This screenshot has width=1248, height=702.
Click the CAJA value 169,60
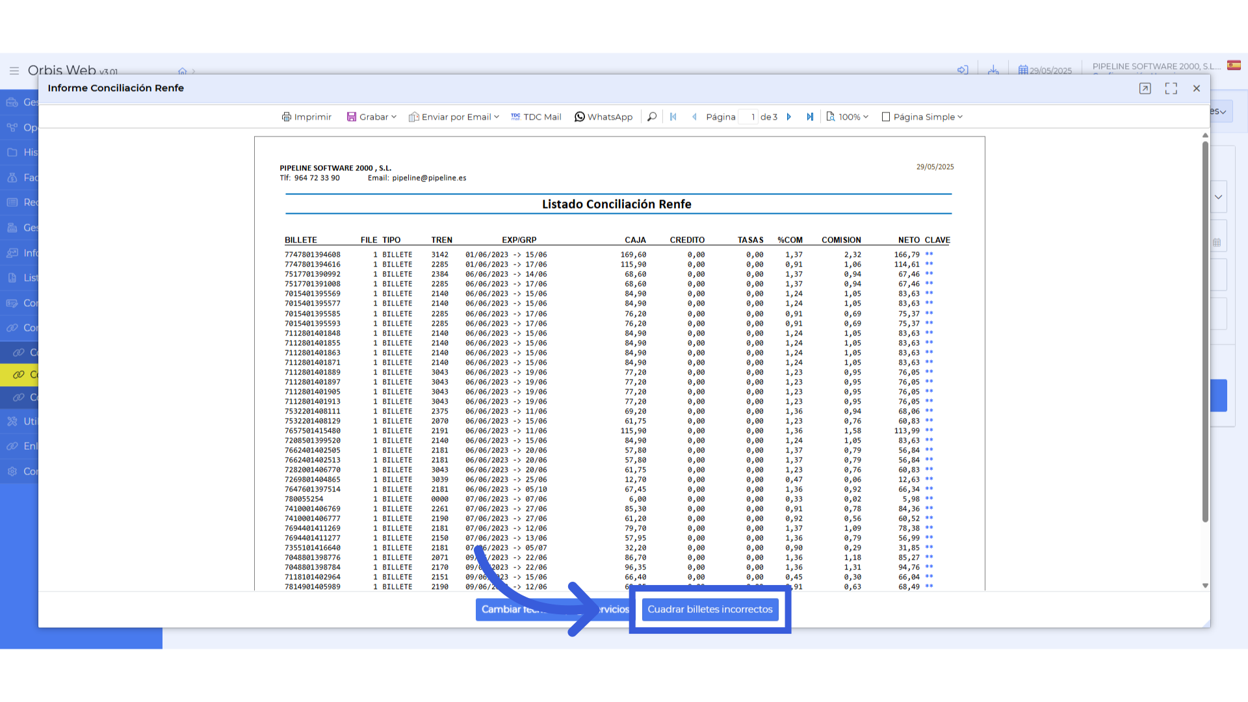tap(633, 255)
